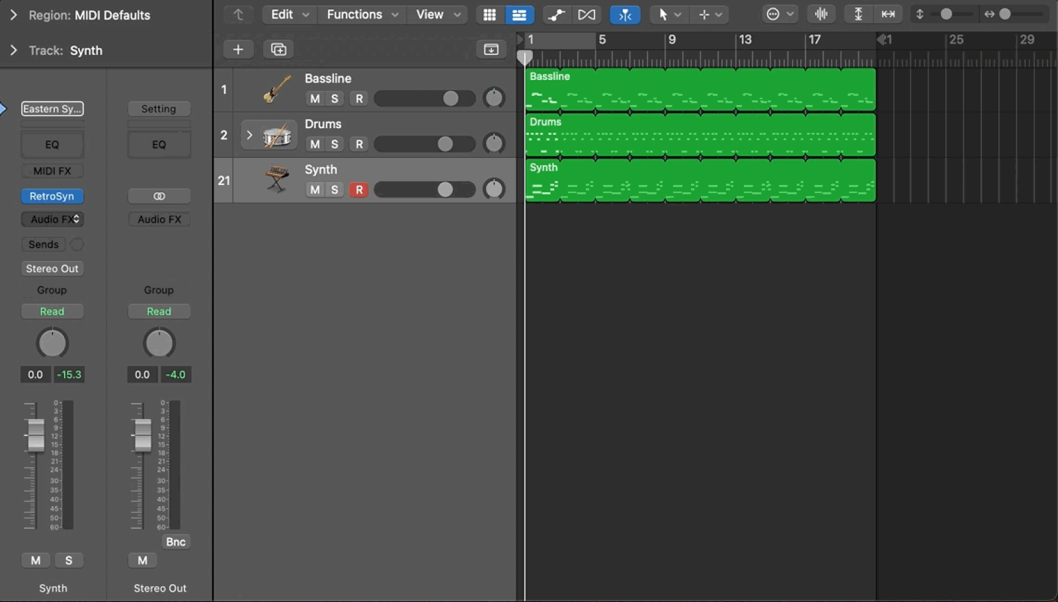Viewport: 1058px width, 602px height.
Task: Select the tracks list view icon
Action: 520,15
